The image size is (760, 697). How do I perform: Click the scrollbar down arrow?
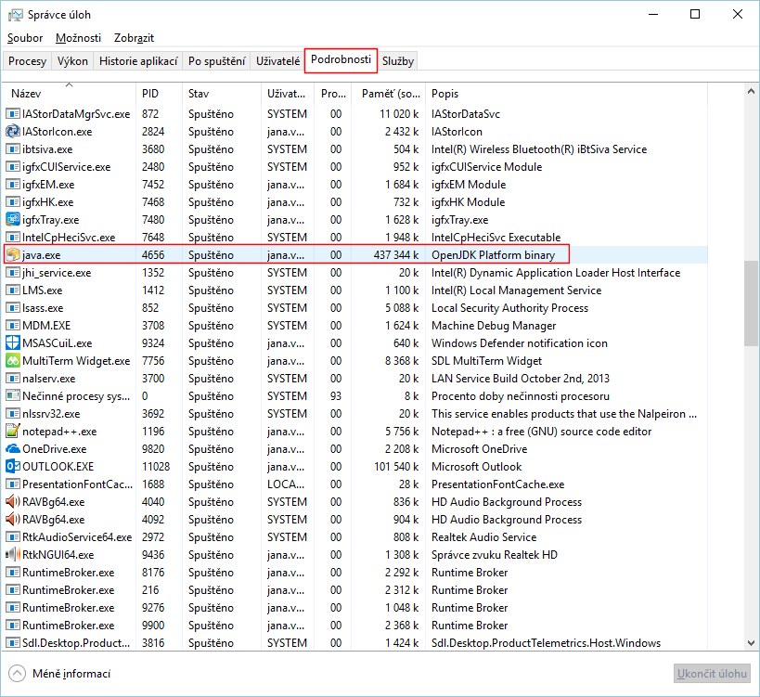tap(751, 643)
